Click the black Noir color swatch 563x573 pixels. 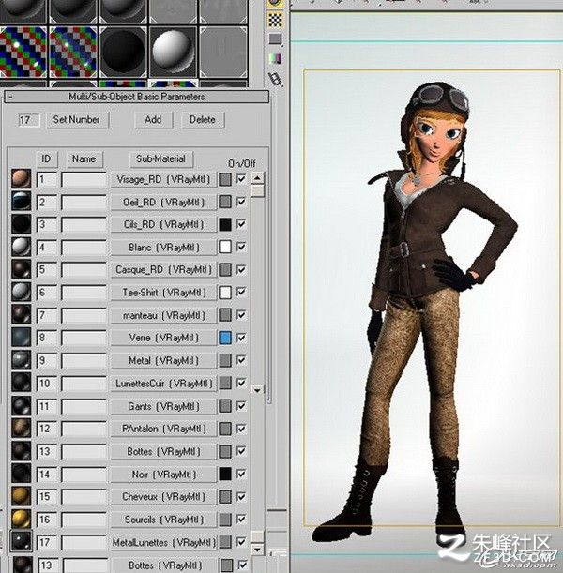(225, 474)
